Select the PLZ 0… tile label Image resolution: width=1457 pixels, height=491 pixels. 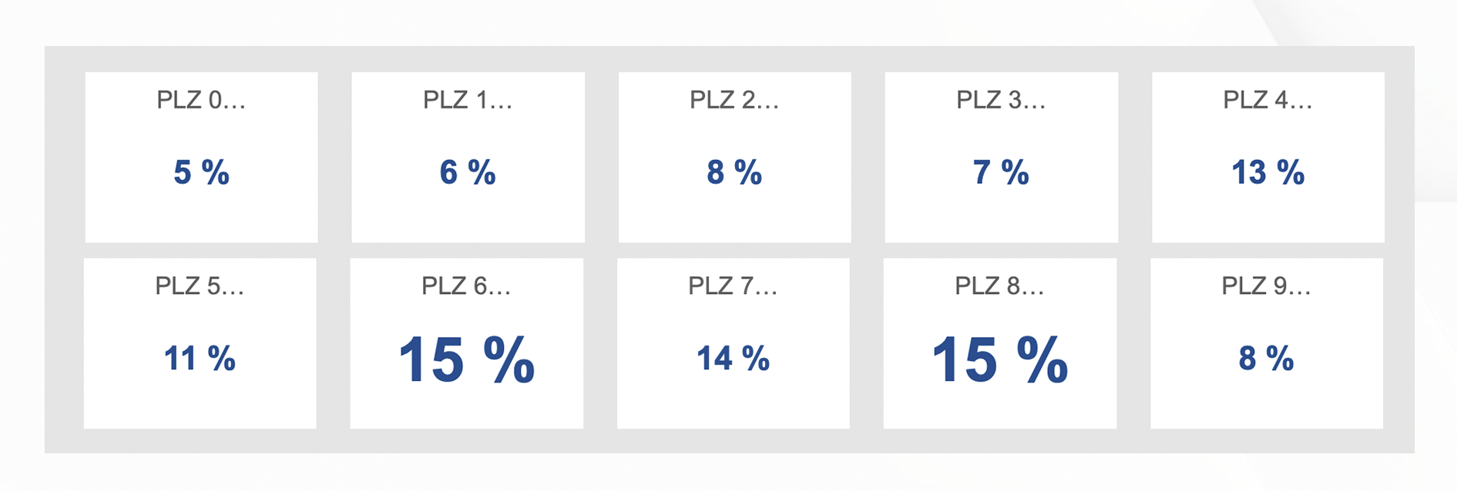click(x=201, y=100)
